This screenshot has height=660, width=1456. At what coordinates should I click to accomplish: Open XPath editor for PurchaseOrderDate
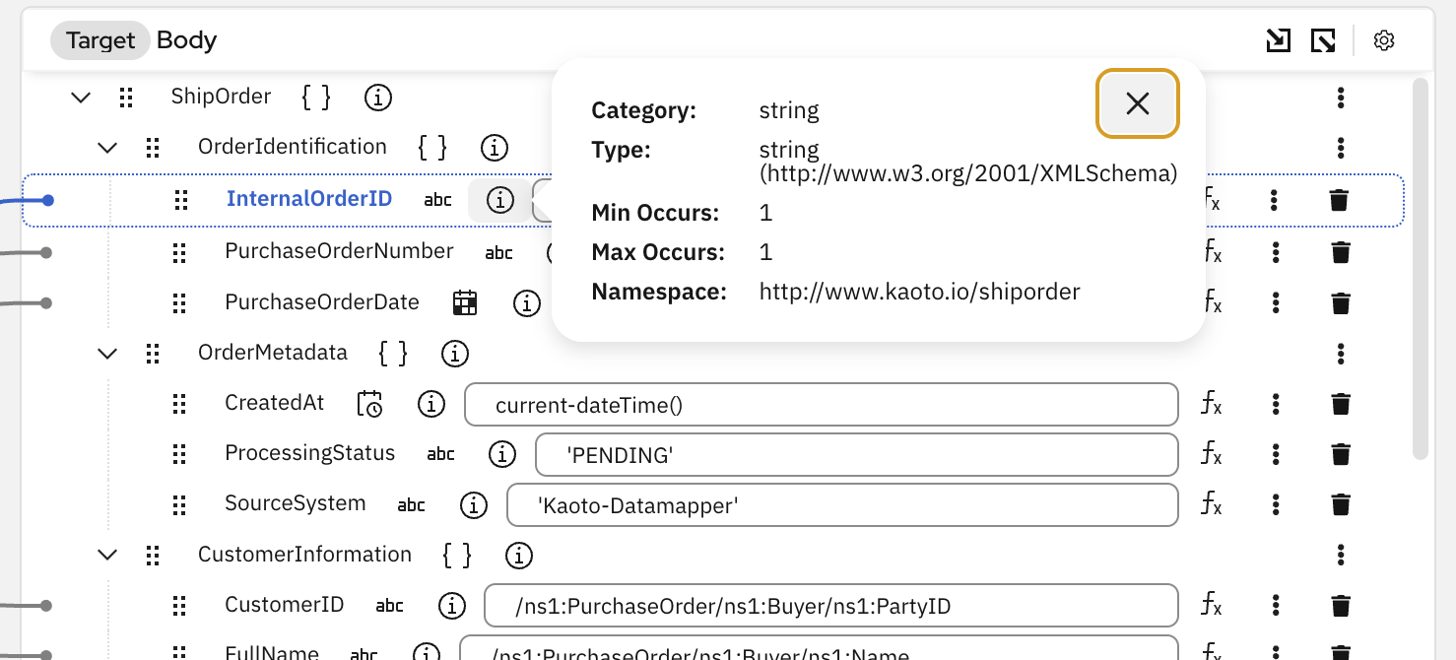tap(1213, 302)
